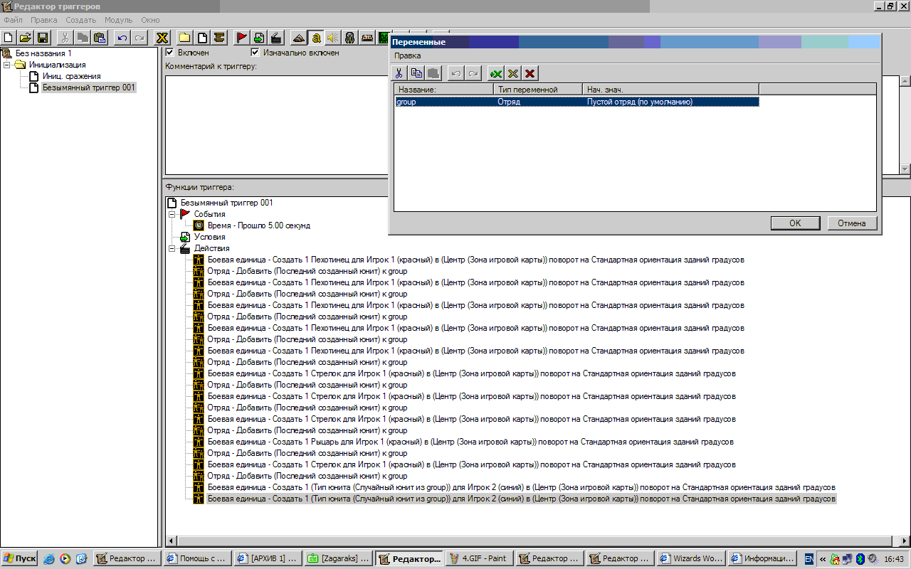Click the cut scissors icon in Переменные dialog
The image size is (911, 569).
[x=399, y=73]
